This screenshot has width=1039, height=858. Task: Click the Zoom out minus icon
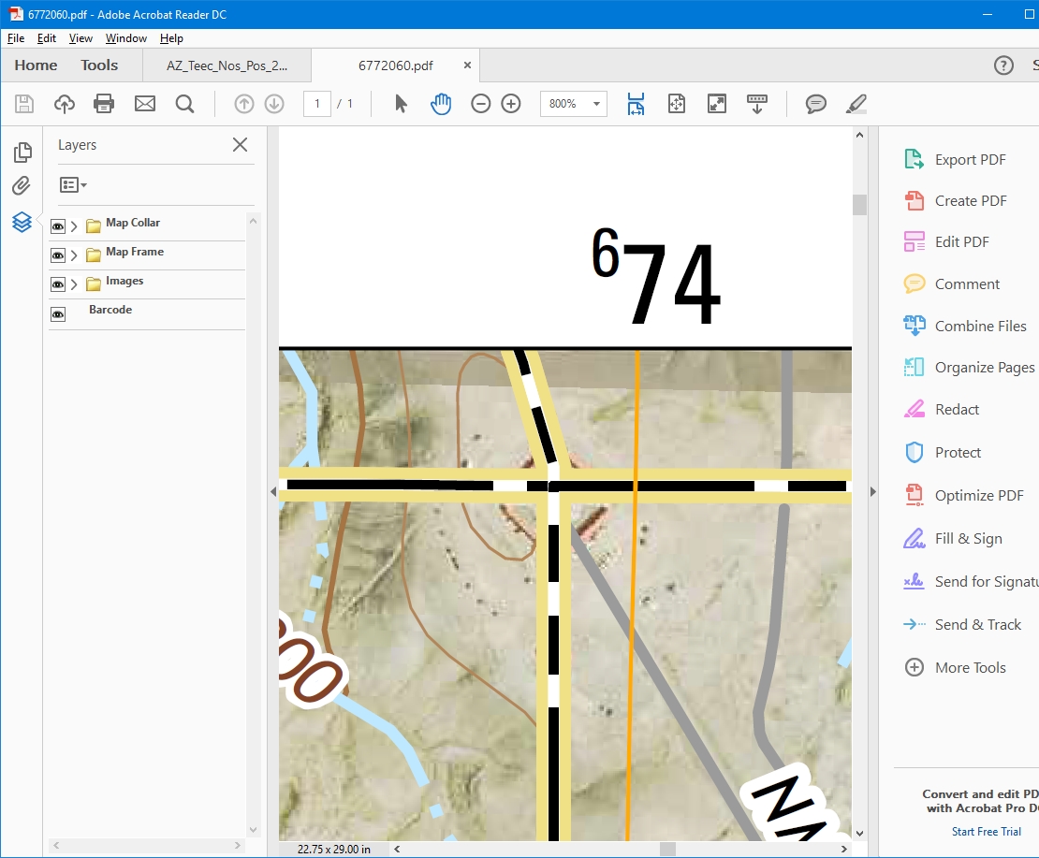coord(480,104)
